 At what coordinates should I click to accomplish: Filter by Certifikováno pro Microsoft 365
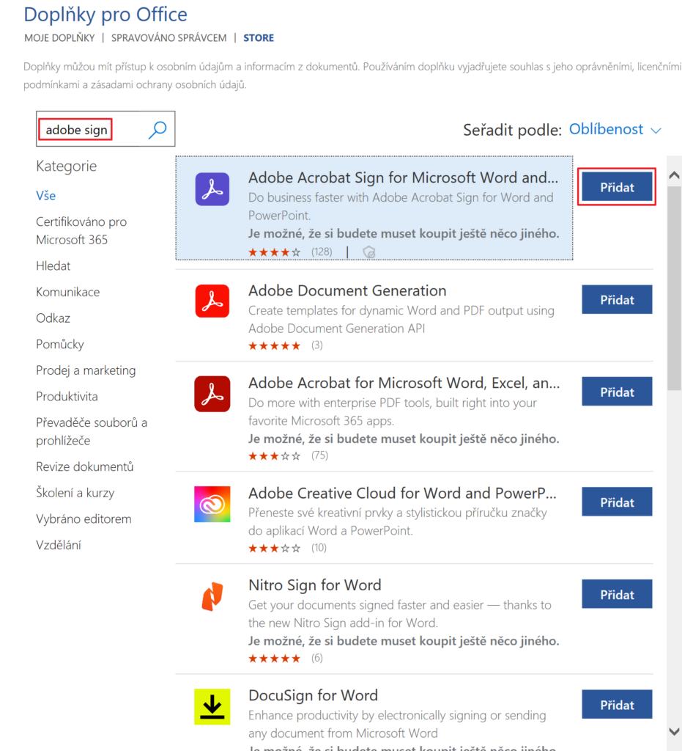click(x=81, y=230)
